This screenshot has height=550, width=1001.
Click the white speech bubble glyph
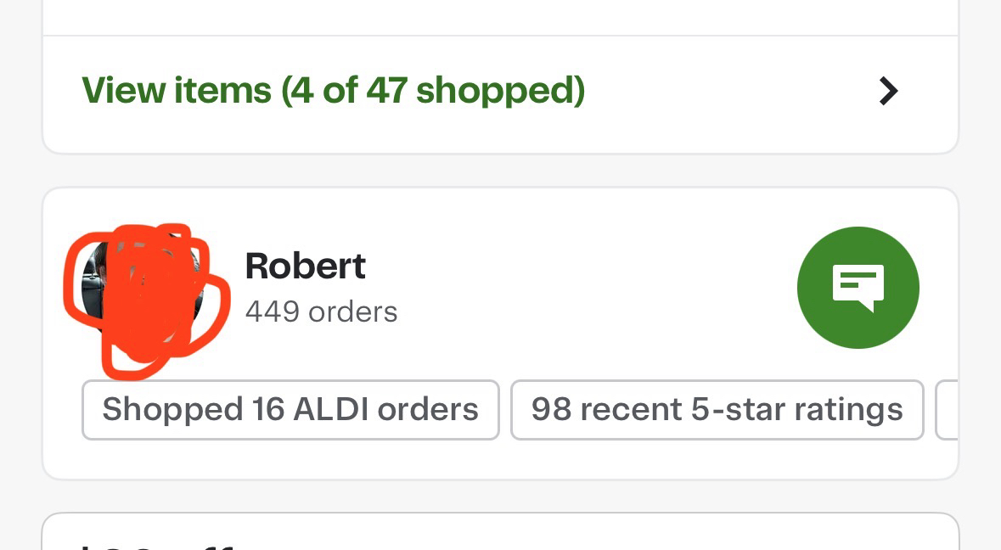(858, 286)
